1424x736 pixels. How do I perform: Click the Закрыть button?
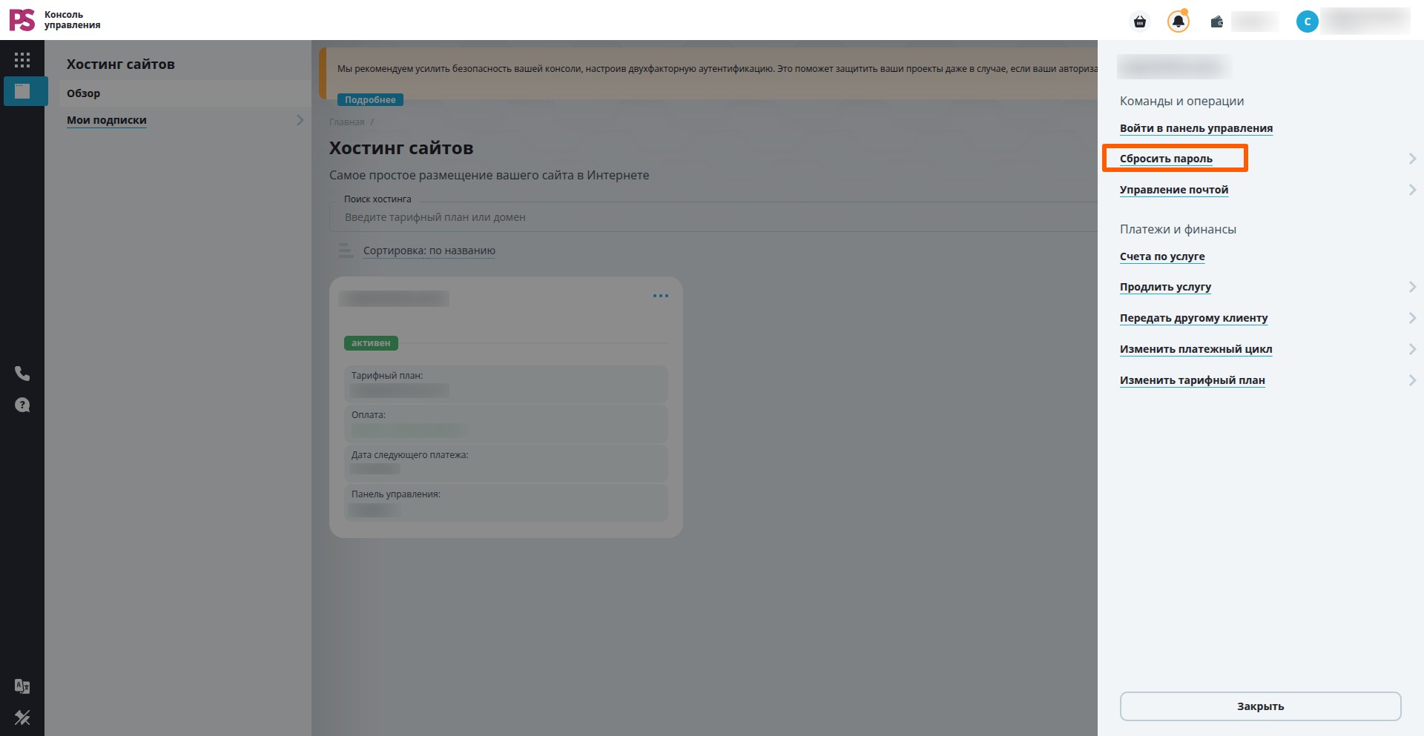point(1260,706)
